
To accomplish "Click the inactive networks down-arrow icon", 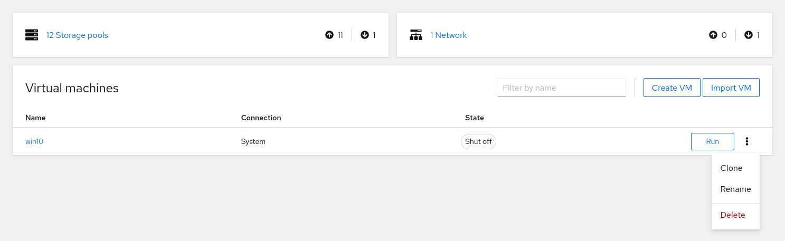I will click(x=748, y=35).
